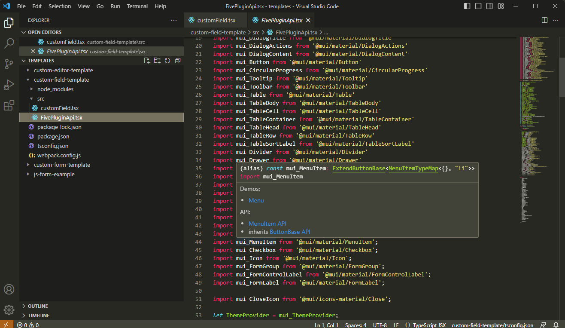Click src breadcrumb in editor path
The image size is (565, 328).
256,32
